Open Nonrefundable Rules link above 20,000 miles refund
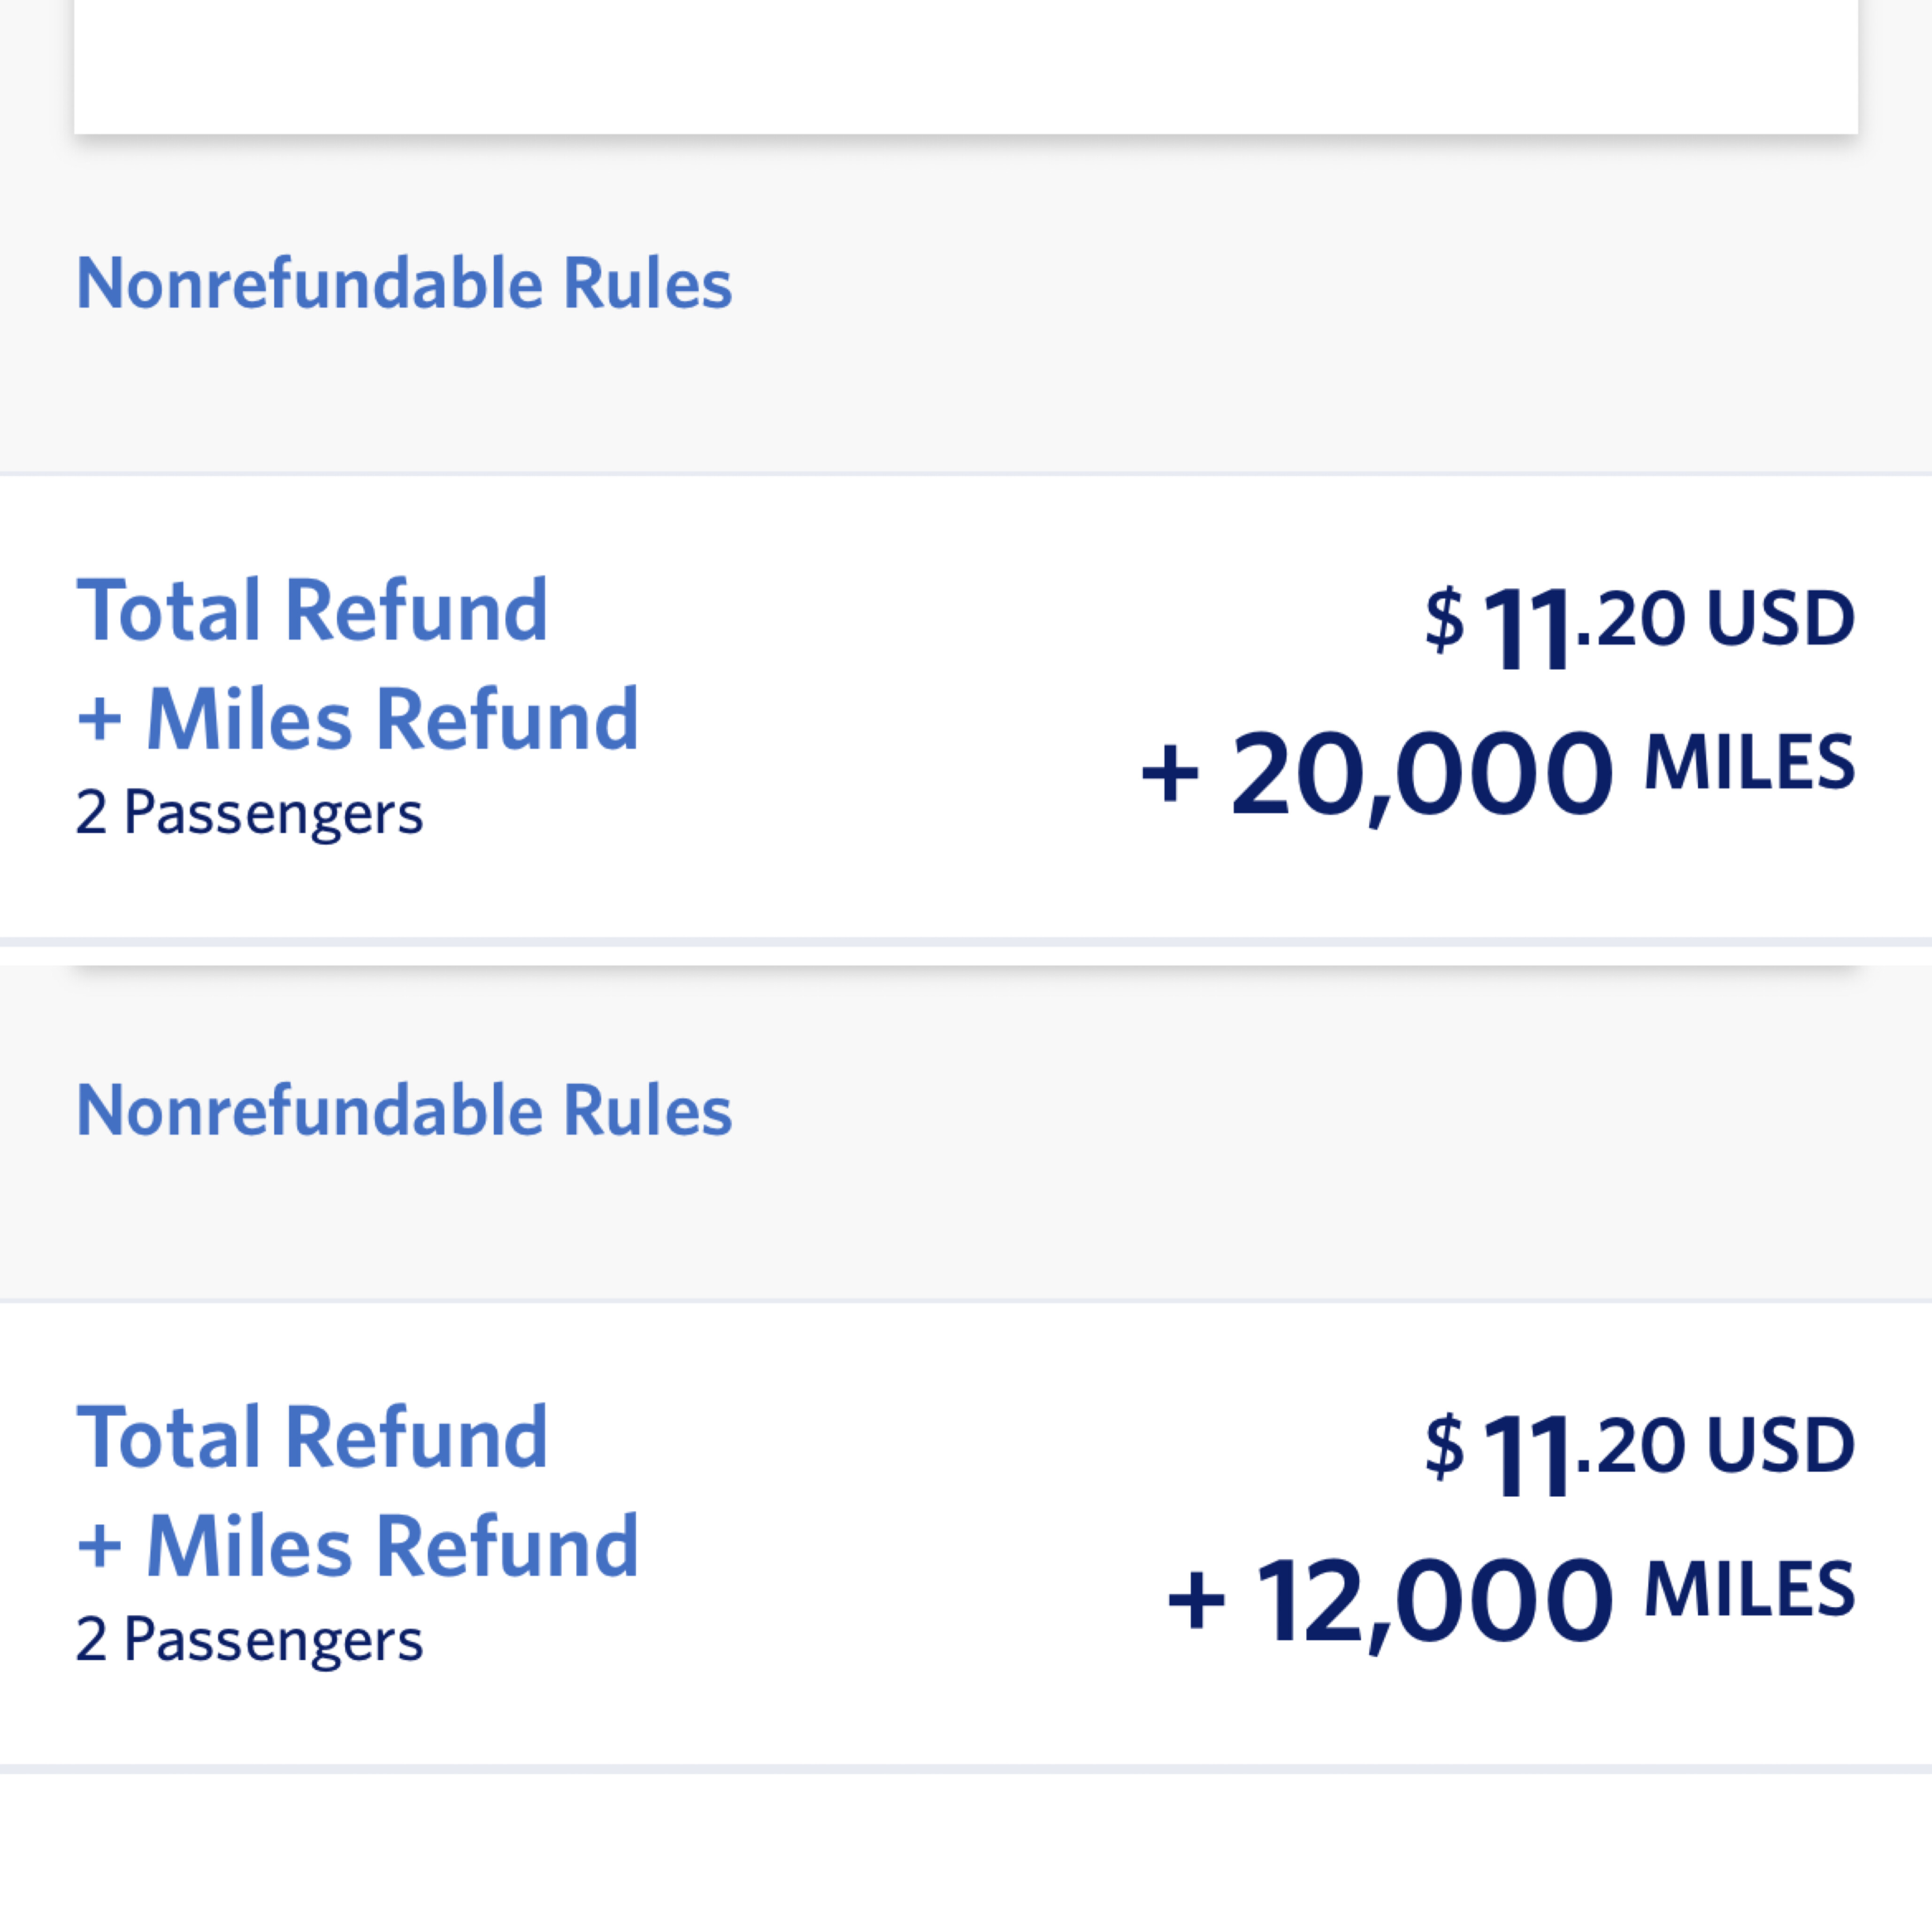The image size is (1932, 1930). (404, 284)
